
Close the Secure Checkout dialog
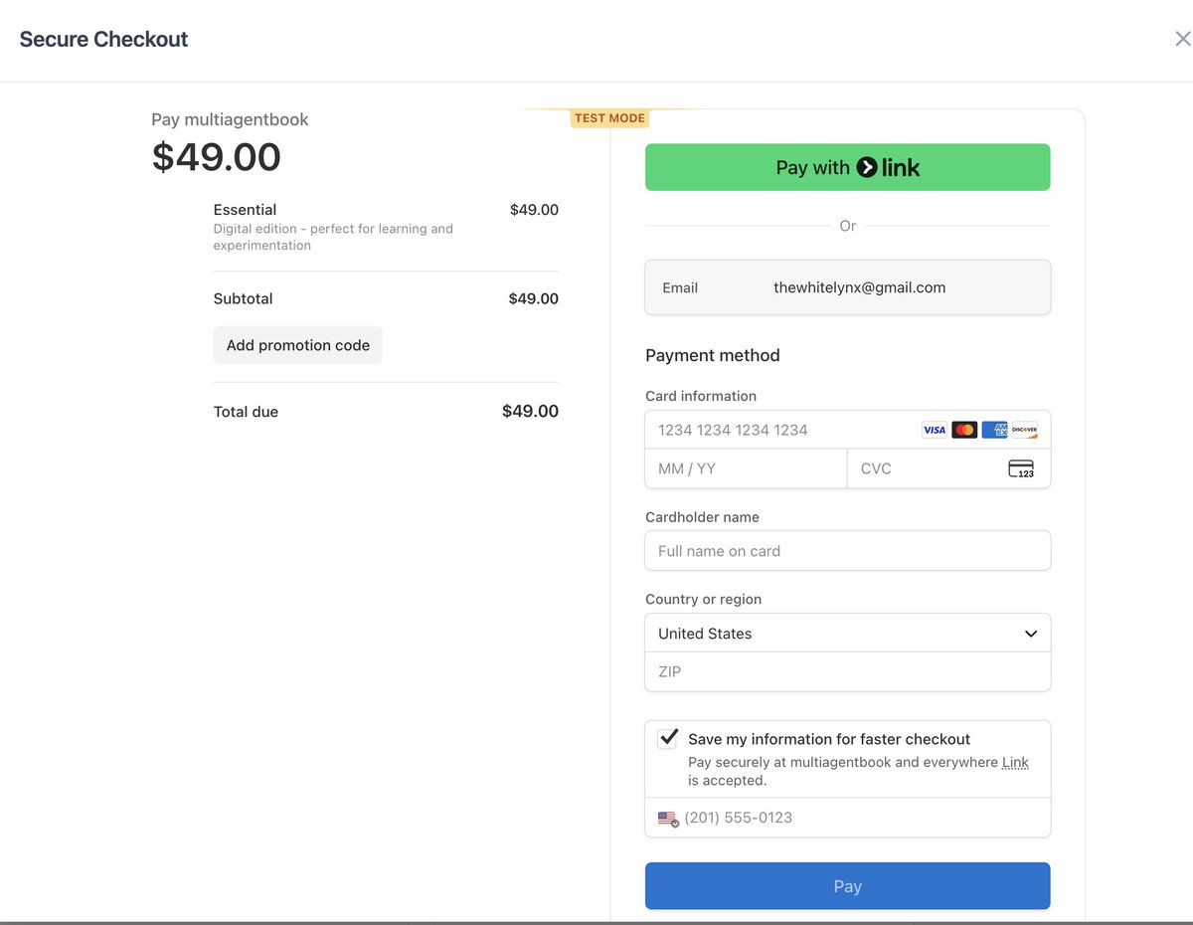coord(1182,39)
